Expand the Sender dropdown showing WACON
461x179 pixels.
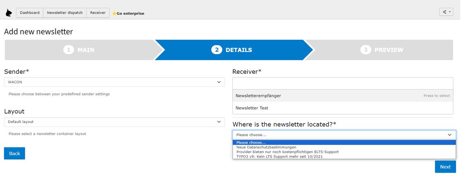tap(114, 82)
